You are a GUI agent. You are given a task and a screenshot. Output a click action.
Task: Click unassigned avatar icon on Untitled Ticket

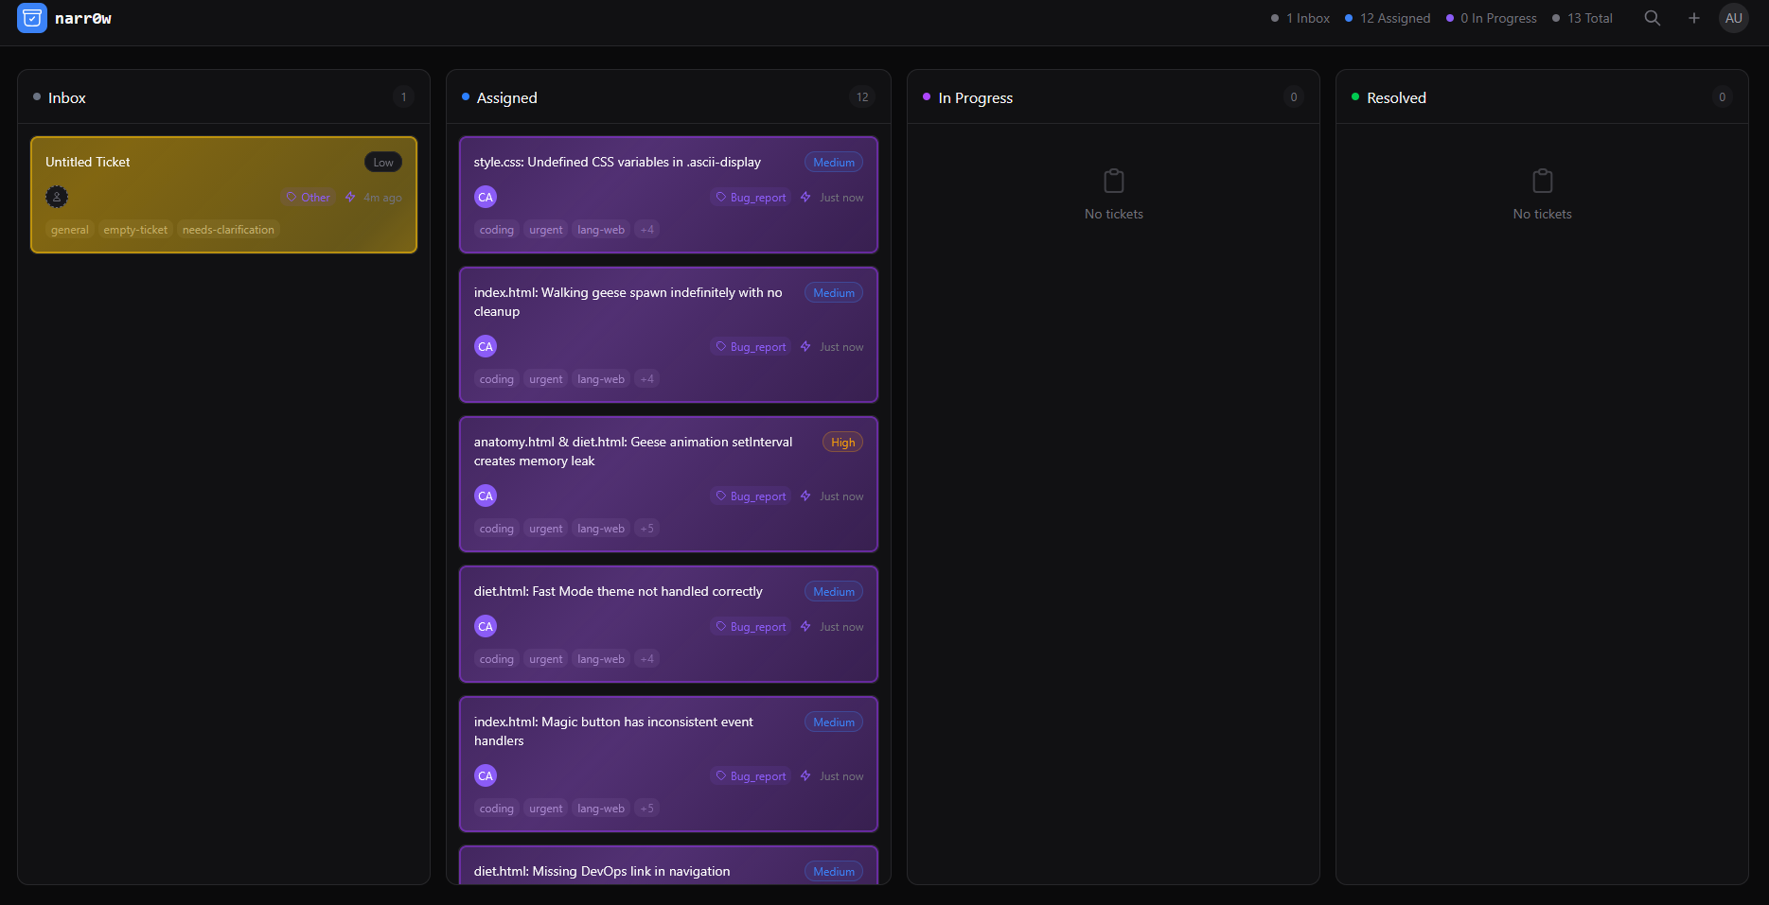click(57, 197)
